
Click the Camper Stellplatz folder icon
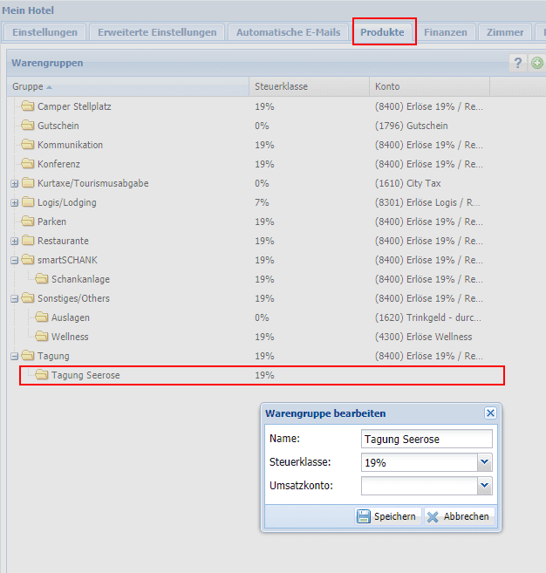coord(28,106)
